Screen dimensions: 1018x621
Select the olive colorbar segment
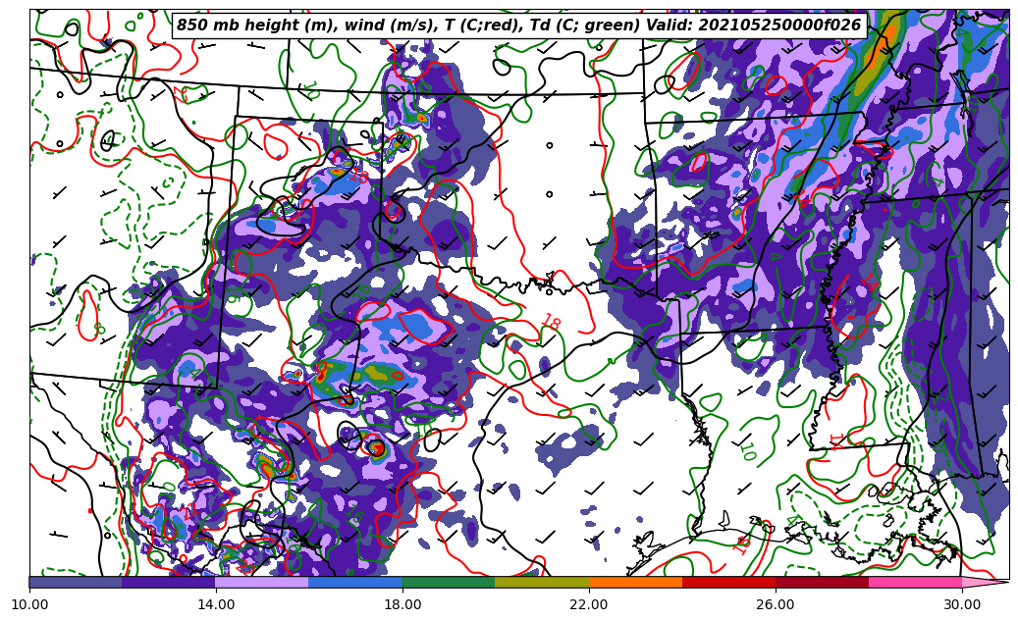(x=542, y=582)
